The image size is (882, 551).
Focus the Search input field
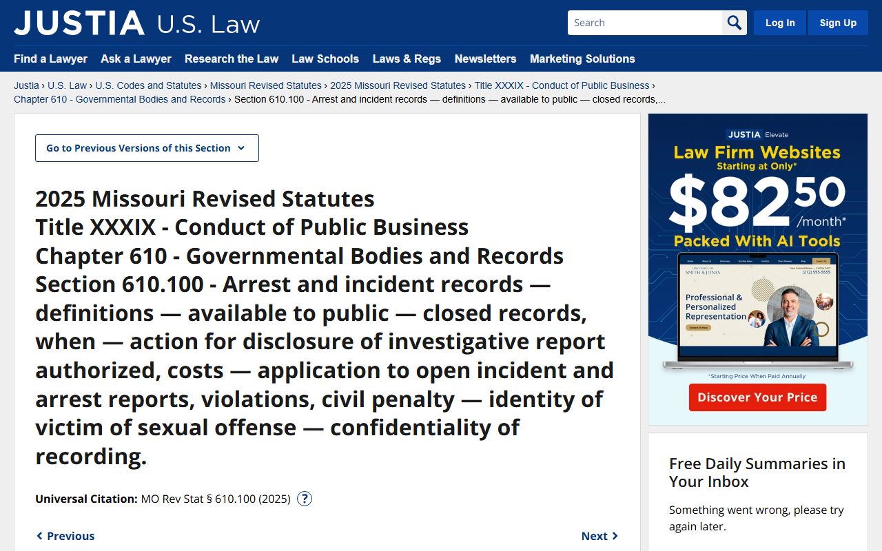[645, 23]
